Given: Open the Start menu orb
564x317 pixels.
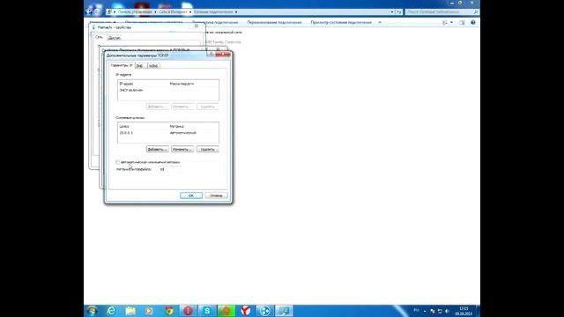Looking at the screenshot, I should coord(92,311).
